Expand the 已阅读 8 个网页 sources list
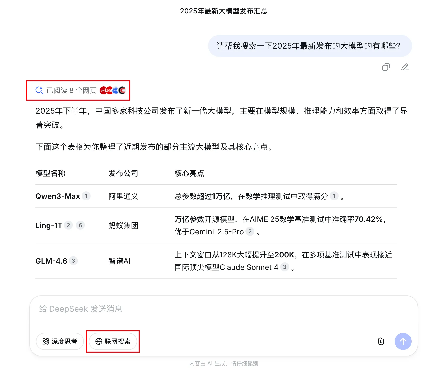427x368 pixels. [x=80, y=90]
